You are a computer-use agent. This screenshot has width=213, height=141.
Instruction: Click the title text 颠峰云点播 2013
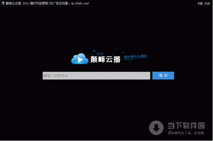click(x=17, y=3)
